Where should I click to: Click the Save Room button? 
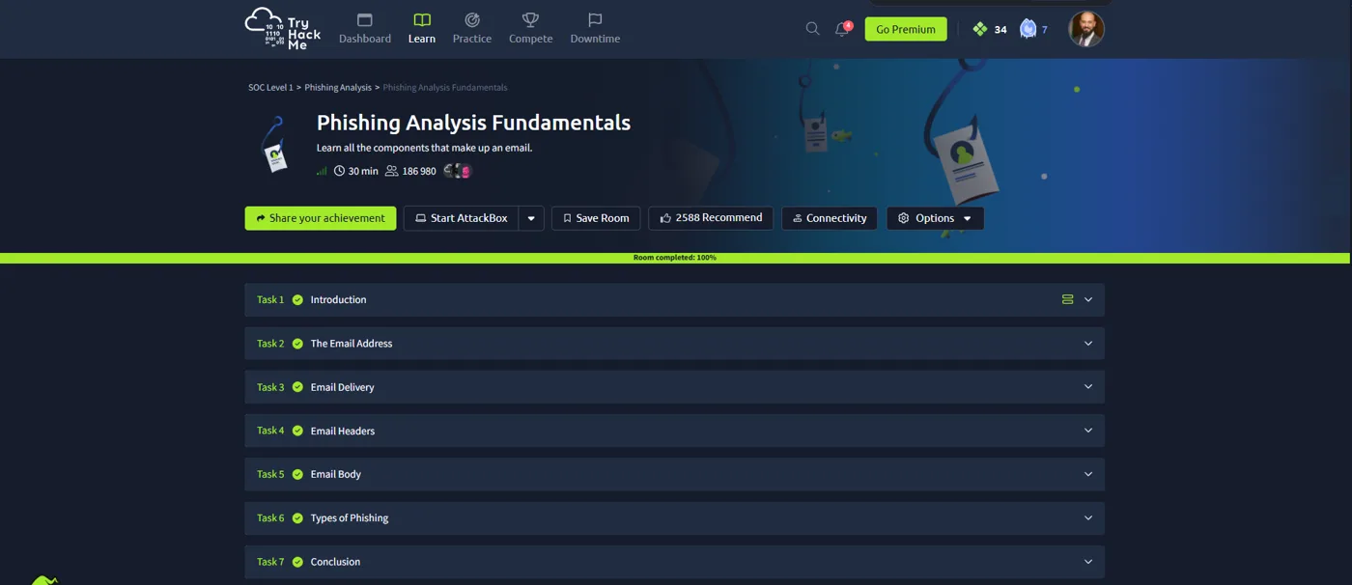[x=596, y=218]
